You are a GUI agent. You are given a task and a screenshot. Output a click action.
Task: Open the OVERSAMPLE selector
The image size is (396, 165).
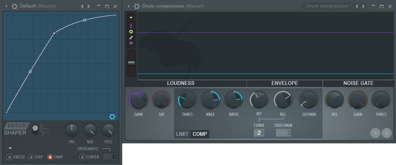109,157
